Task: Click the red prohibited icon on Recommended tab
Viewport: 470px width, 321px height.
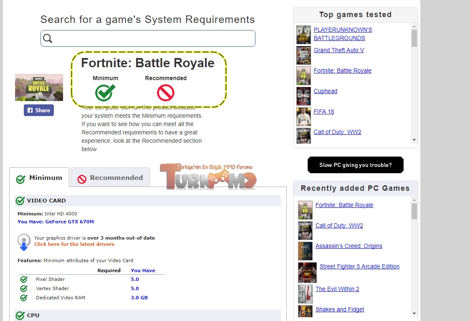Action: [82, 179]
